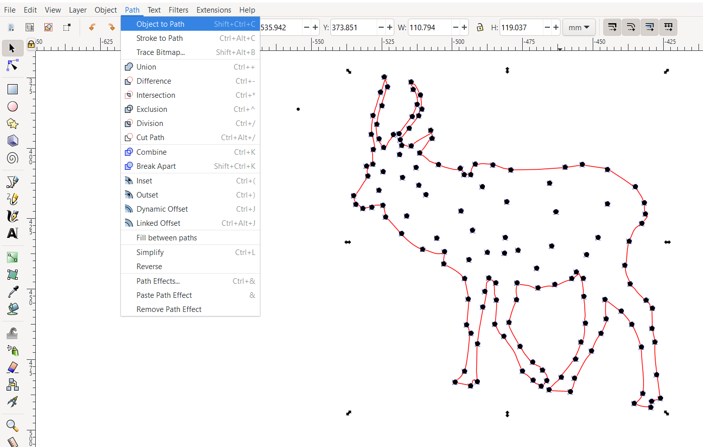
Task: Select the Spiral tool
Action: coord(13,158)
